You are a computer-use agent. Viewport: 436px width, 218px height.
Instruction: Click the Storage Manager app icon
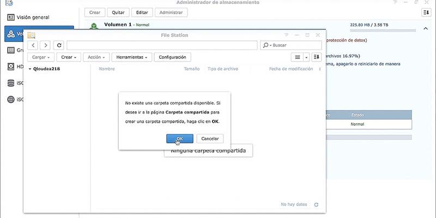(x=9, y=3)
